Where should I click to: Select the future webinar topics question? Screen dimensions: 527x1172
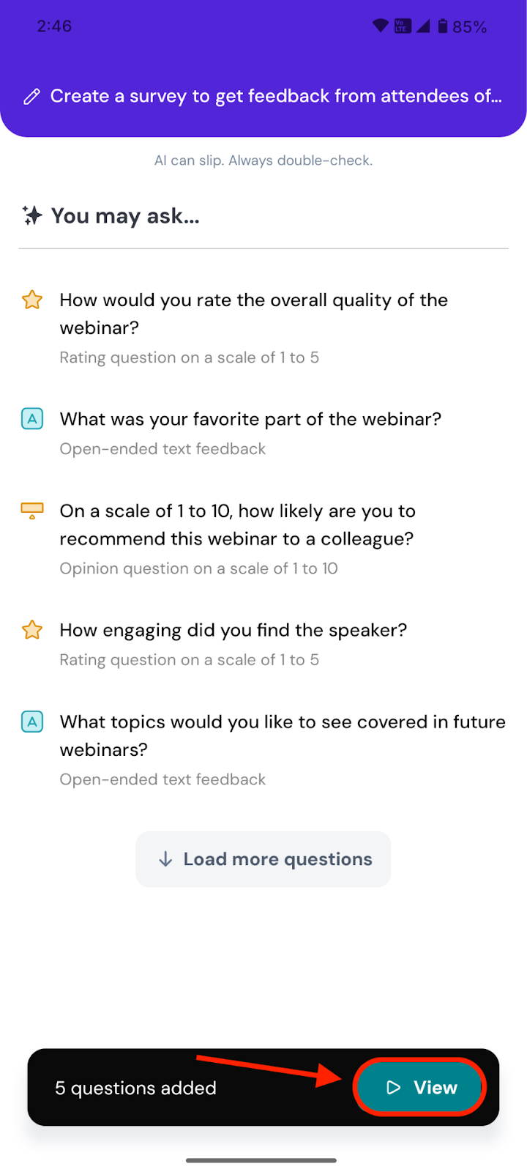(x=283, y=735)
